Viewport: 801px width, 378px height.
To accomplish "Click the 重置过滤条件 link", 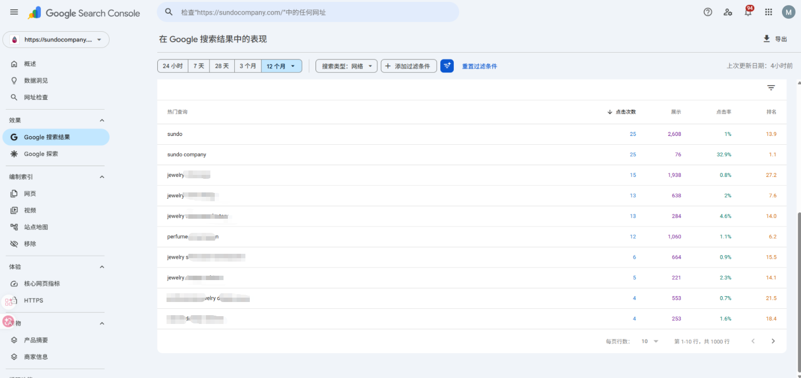I will 480,66.
